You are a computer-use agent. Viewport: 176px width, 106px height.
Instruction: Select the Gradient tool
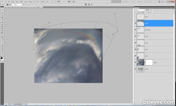[x=2, y=33]
